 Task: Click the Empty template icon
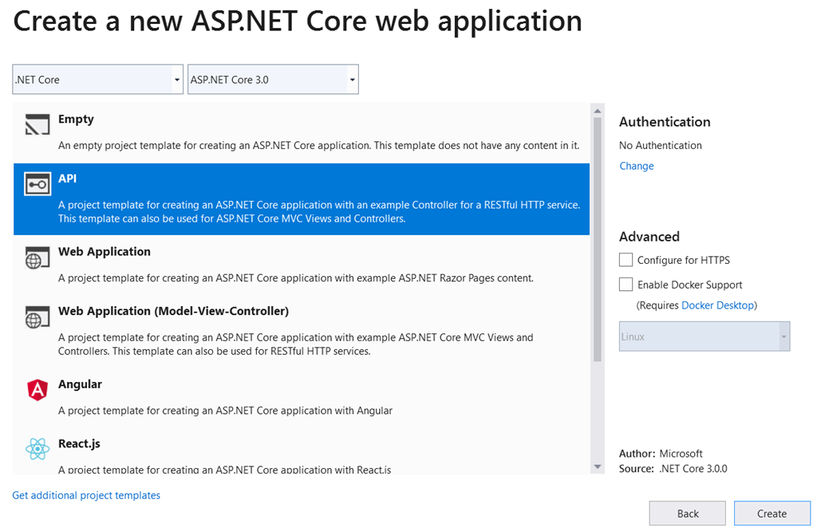pos(37,126)
